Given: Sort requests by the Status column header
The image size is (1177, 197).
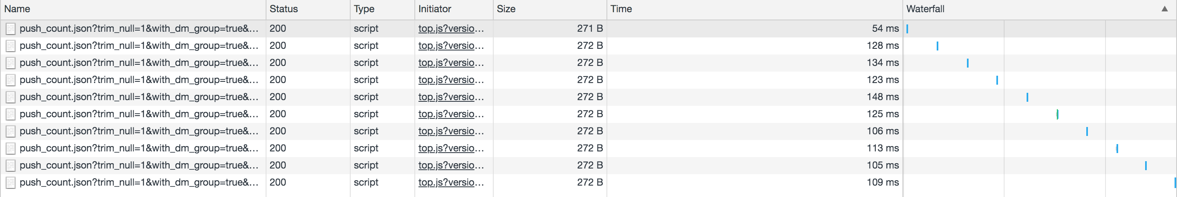Looking at the screenshot, I should (x=283, y=9).
